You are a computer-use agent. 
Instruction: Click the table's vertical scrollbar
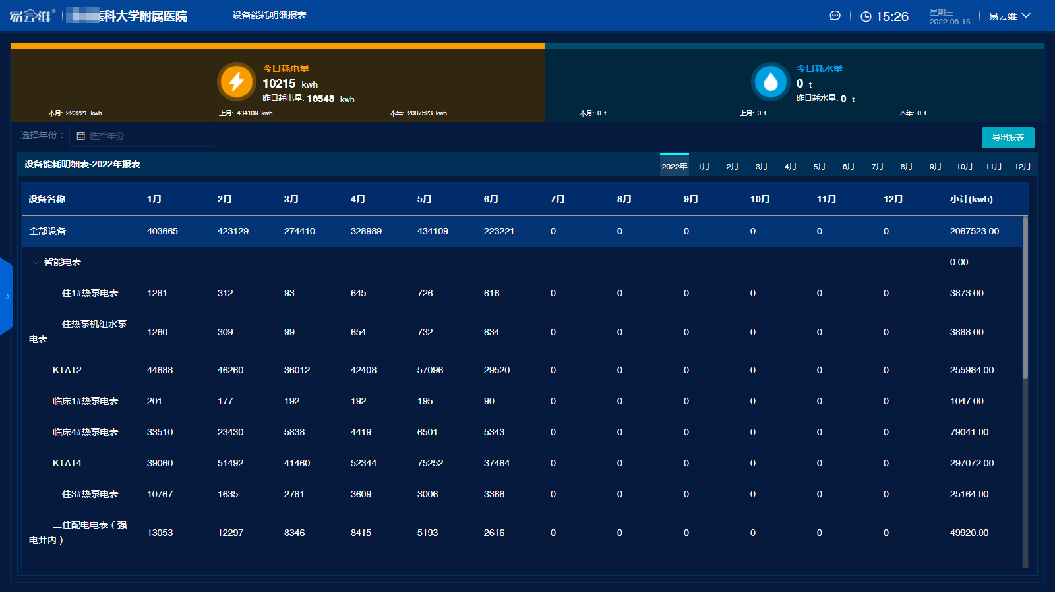pos(1025,298)
